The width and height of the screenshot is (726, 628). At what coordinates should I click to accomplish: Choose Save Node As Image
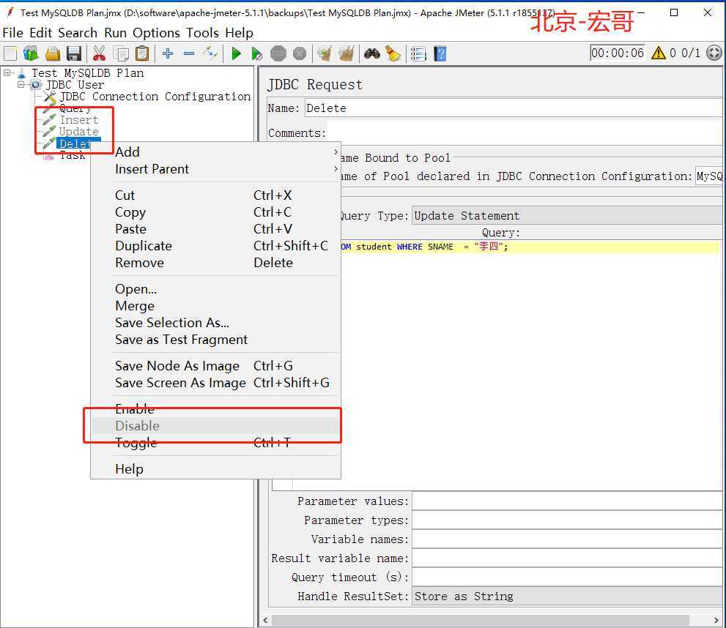pyautogui.click(x=216, y=366)
